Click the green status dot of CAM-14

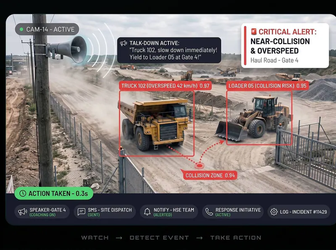(21, 29)
